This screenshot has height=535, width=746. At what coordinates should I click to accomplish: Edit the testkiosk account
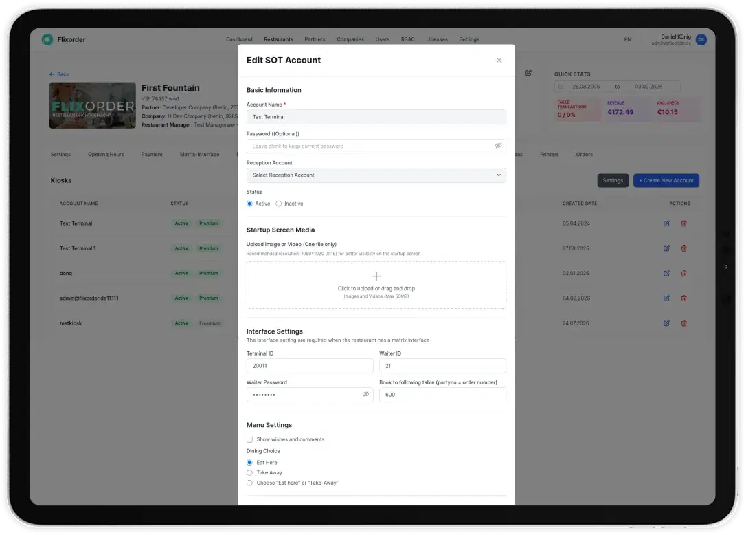pos(666,323)
